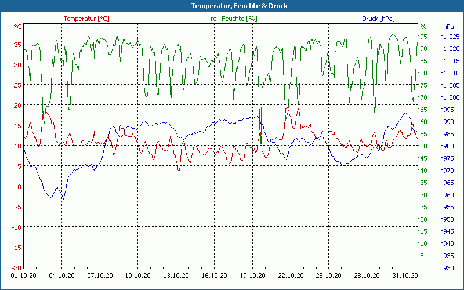Click the date label '19.10.20'

[x=252, y=275]
